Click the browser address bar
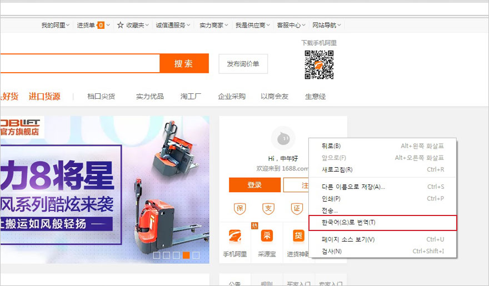The width and height of the screenshot is (489, 286). coord(244,9)
